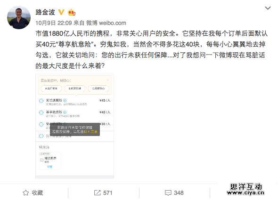
Task: Click the gold V verification badge
Action: click(61, 12)
